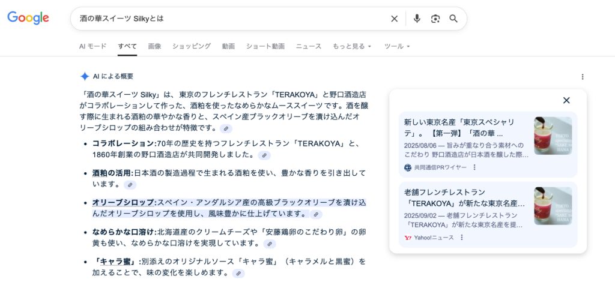Screen dimensions: 615x288
Task: Close the sources panel
Action: (566, 100)
